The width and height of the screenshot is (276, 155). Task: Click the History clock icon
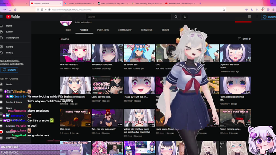[1, 53]
